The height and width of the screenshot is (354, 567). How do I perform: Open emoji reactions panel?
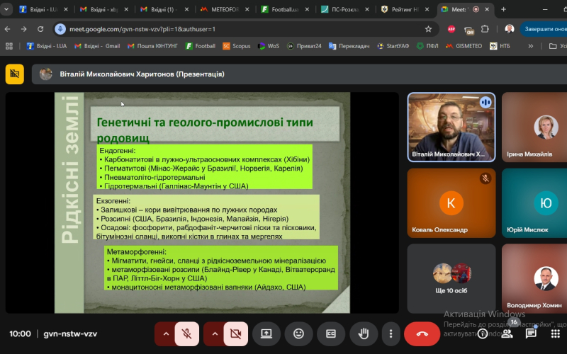tap(299, 333)
